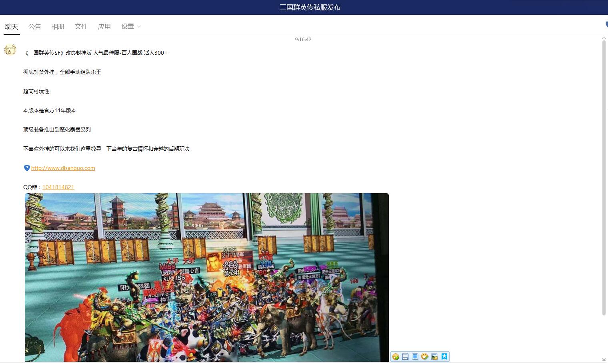Image resolution: width=608 pixels, height=363 pixels.
Task: Save the image using floppy disk icon
Action: click(405, 357)
